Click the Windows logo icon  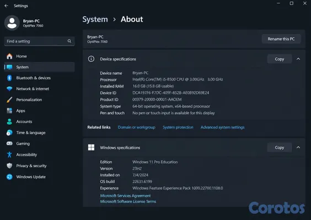pyautogui.click(x=91, y=147)
